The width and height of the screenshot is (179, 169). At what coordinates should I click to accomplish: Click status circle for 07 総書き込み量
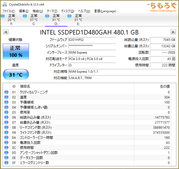(6, 122)
